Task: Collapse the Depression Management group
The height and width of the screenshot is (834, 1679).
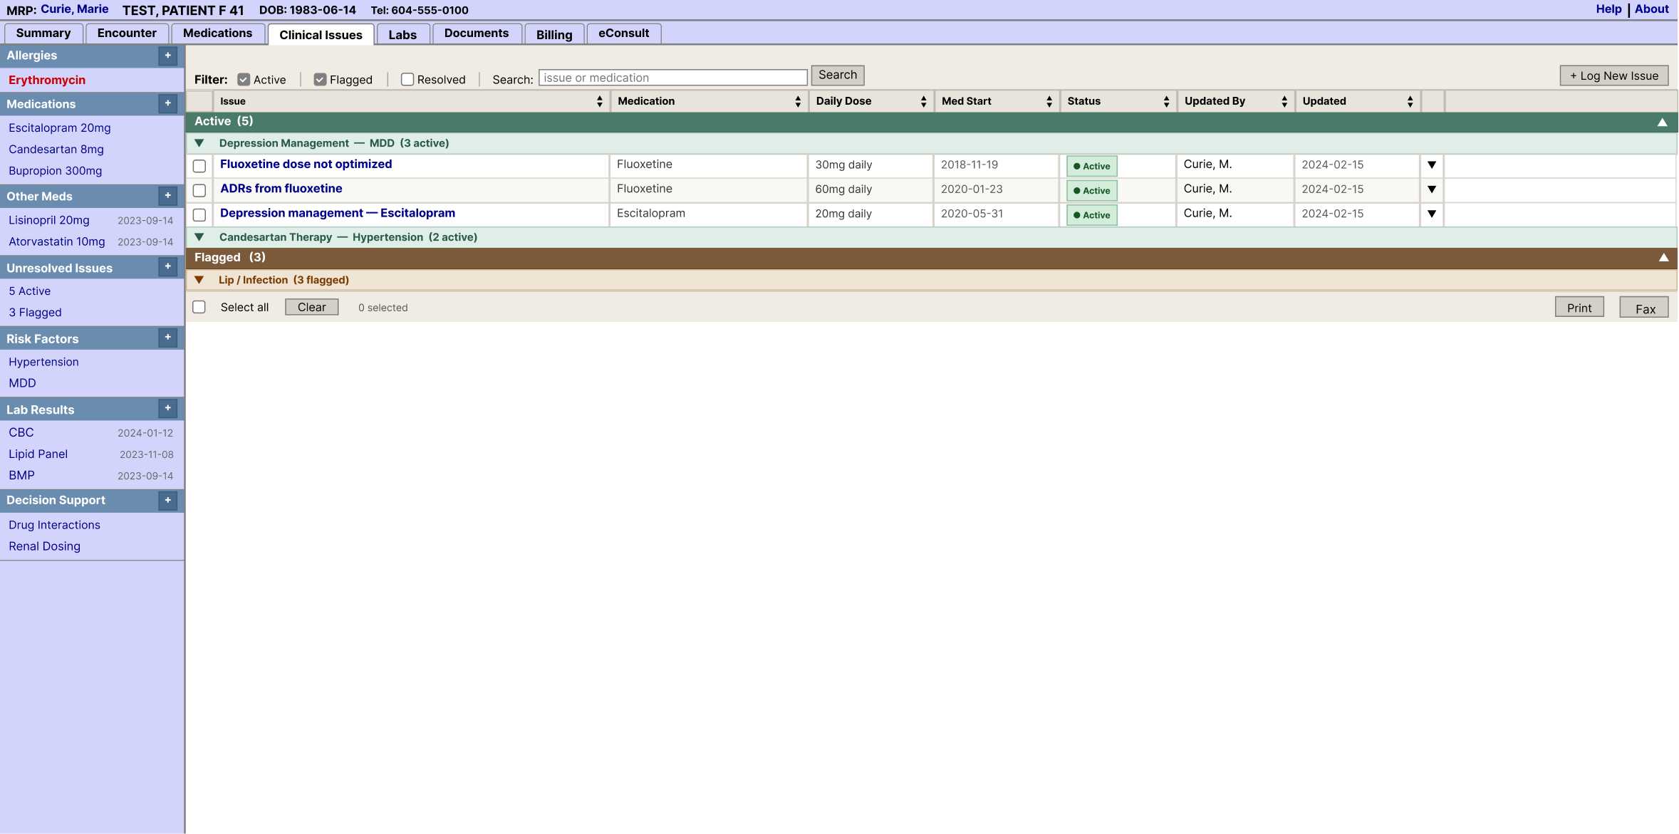Action: coord(199,143)
